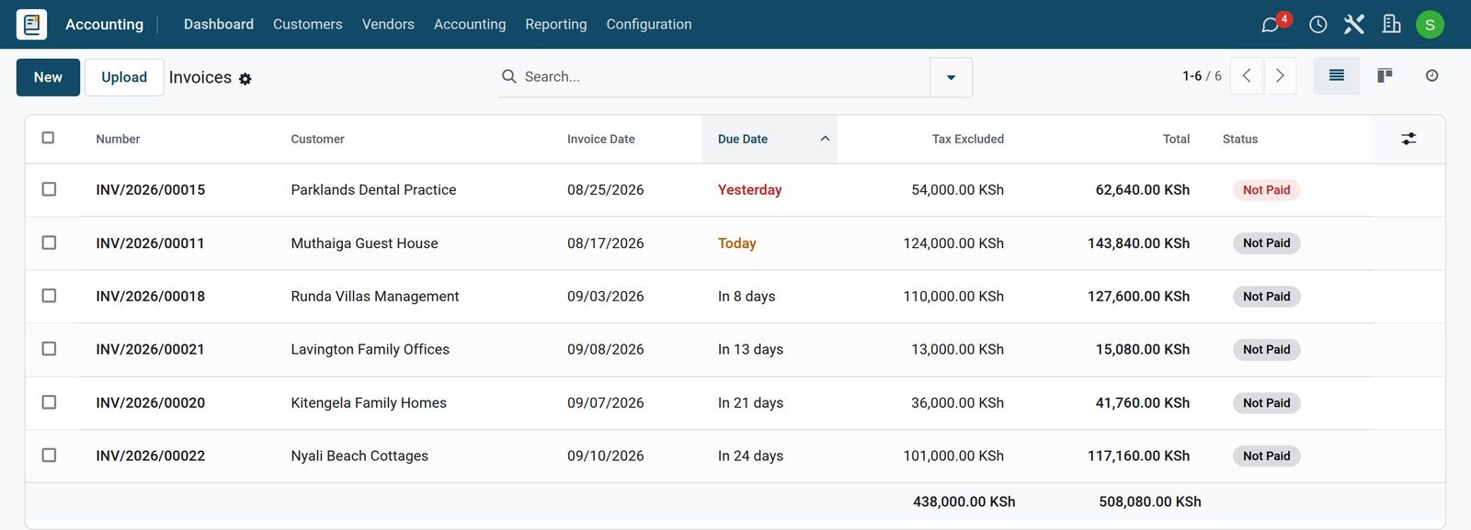Click the search magnifier icon
Image resolution: width=1471 pixels, height=530 pixels.
pos(508,76)
